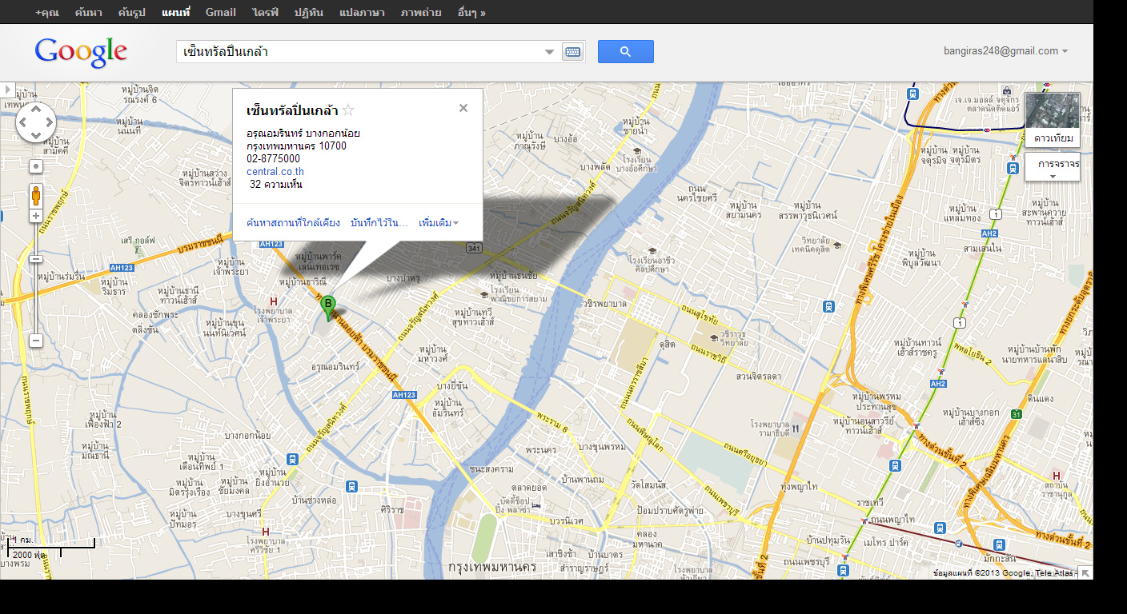Click the train station icon near บางกอกน้อย

pyautogui.click(x=293, y=460)
